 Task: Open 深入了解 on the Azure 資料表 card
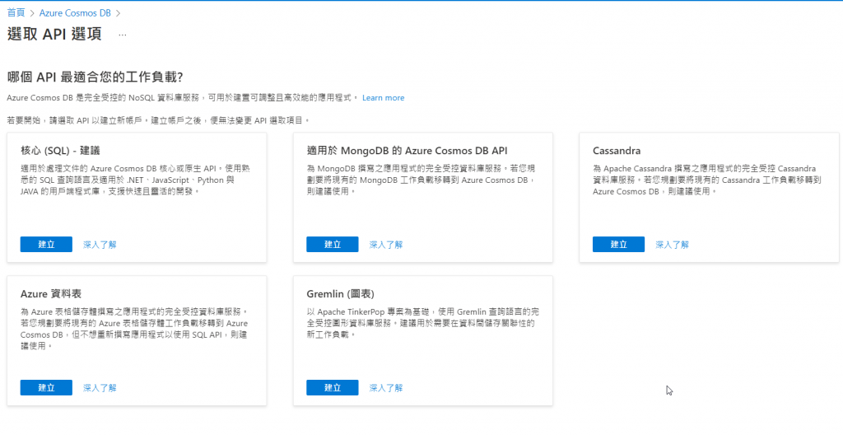point(100,387)
